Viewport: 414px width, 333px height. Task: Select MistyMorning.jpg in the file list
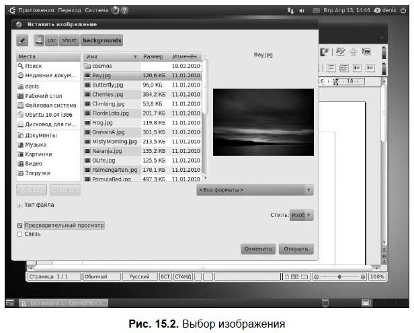pos(142,142)
